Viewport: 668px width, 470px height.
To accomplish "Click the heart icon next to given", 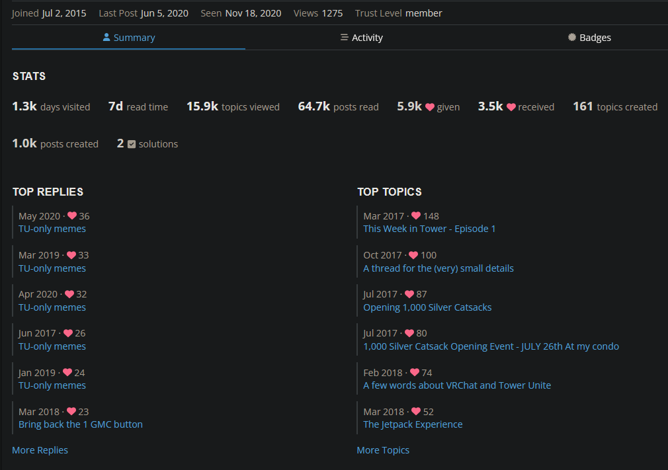I will 430,107.
